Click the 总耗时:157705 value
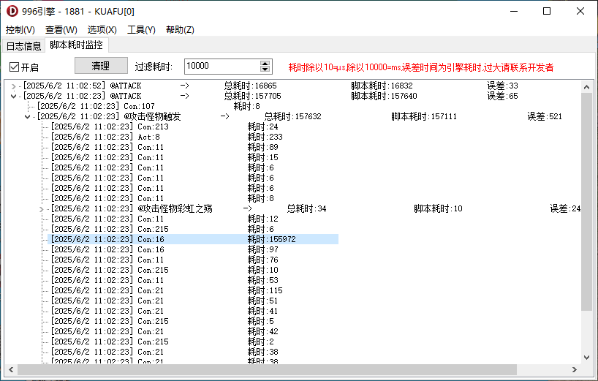598x381 pixels. (x=252, y=96)
